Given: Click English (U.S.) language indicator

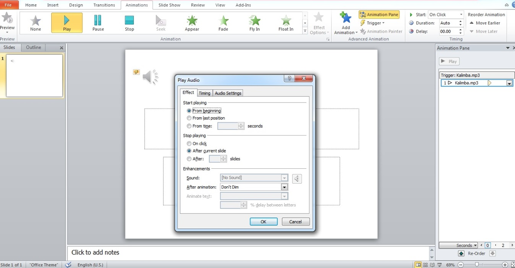Looking at the screenshot, I should tap(90, 265).
